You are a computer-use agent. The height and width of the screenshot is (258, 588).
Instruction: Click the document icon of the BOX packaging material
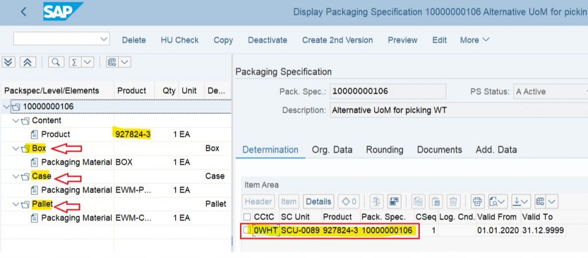34,163
